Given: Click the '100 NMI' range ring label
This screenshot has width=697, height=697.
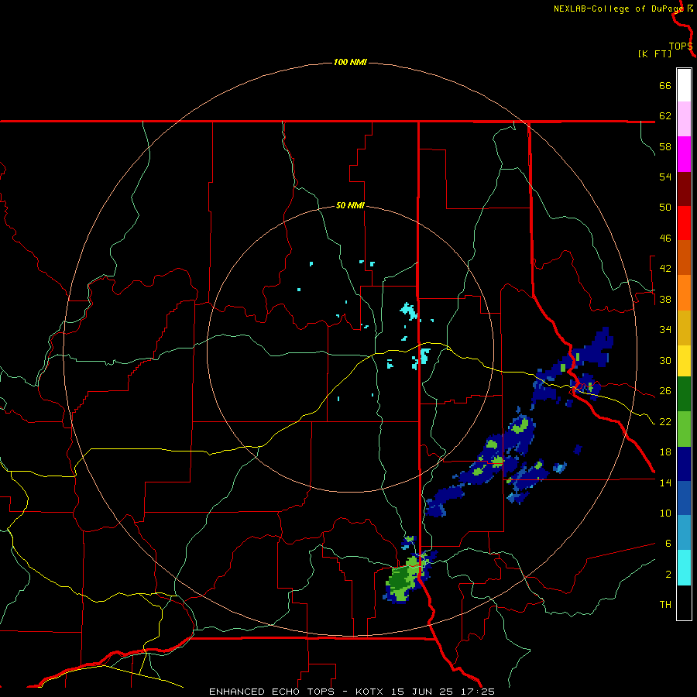Looking at the screenshot, I should click(350, 62).
